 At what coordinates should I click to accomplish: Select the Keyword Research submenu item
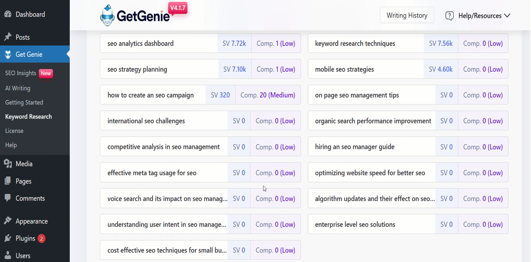click(x=28, y=116)
